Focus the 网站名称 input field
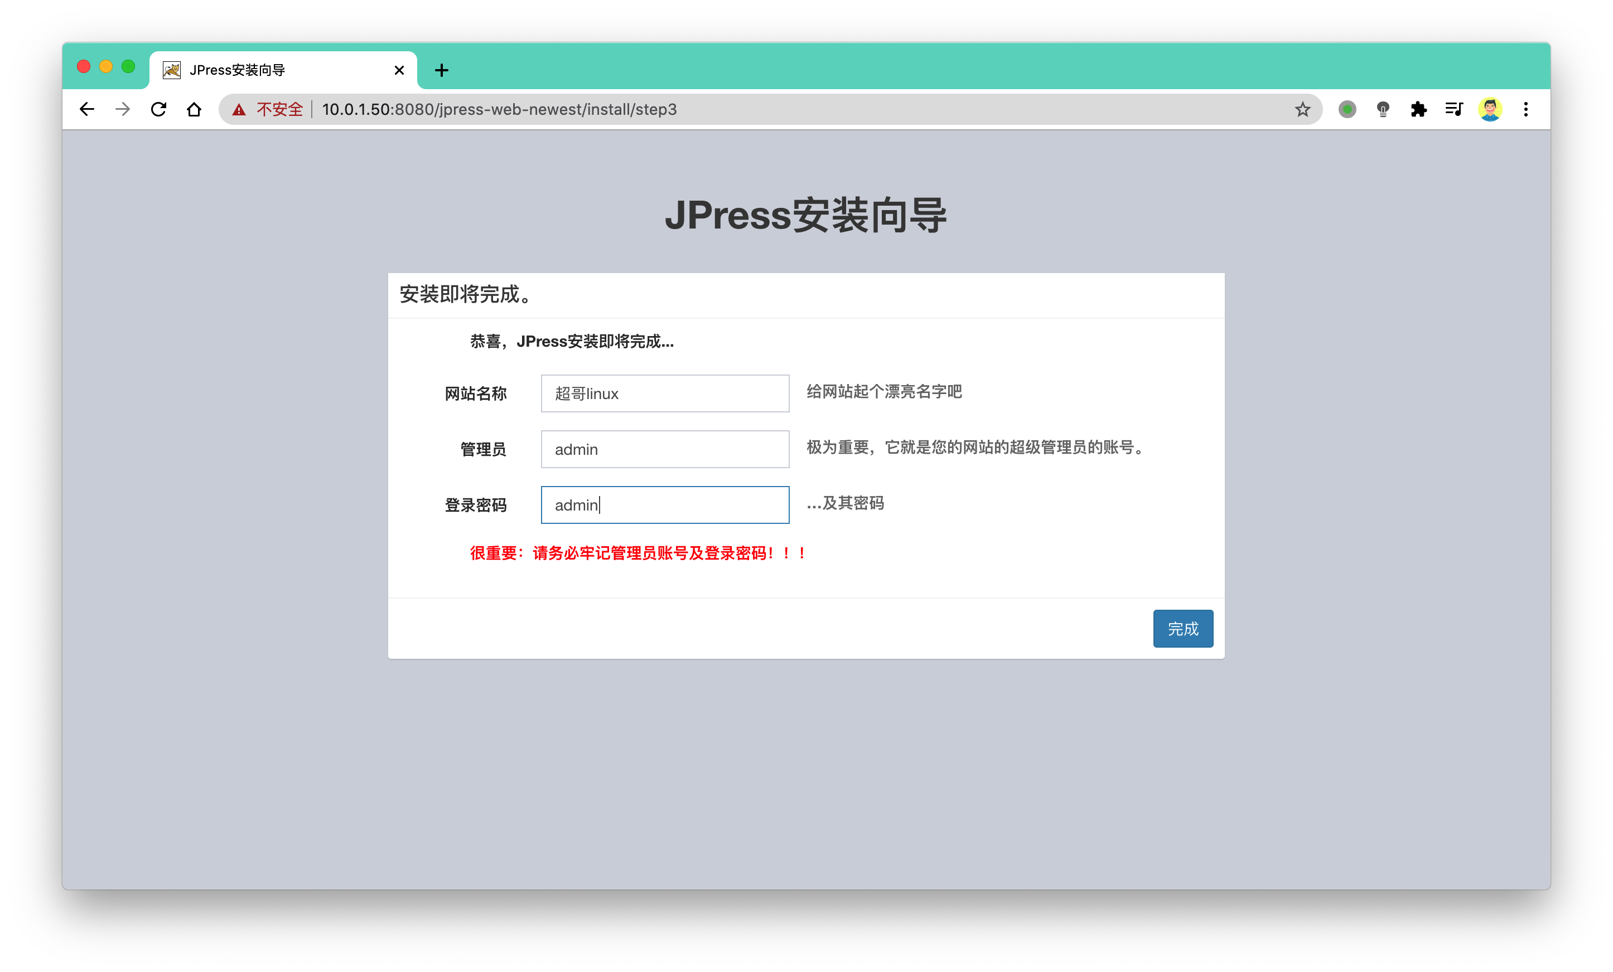 665,393
